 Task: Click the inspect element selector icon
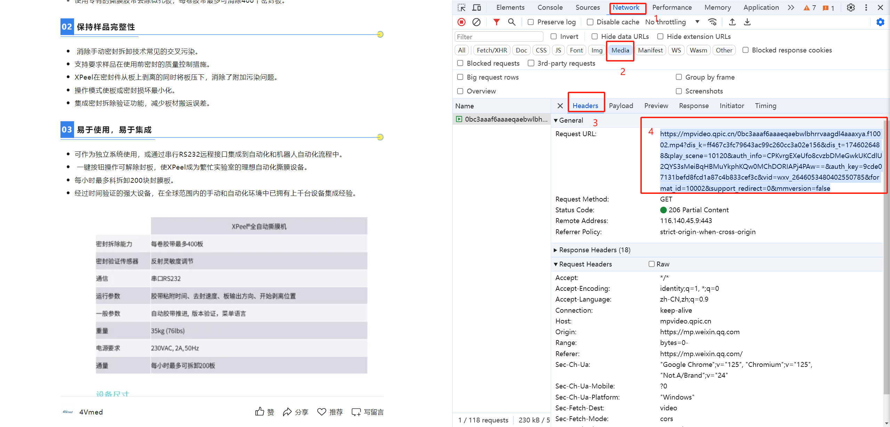(x=461, y=8)
